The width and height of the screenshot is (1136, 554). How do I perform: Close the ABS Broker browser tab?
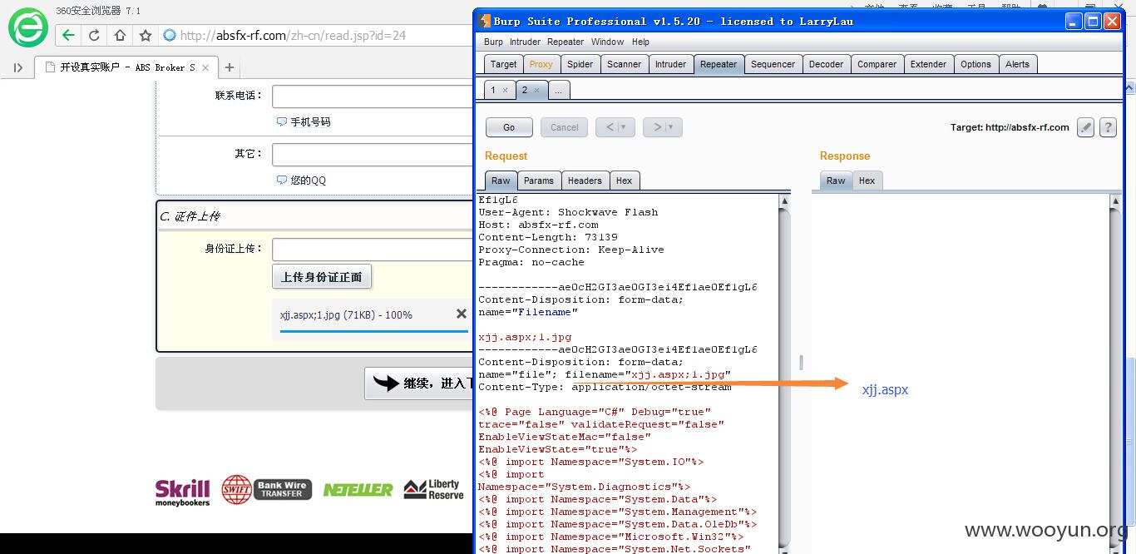(x=205, y=67)
